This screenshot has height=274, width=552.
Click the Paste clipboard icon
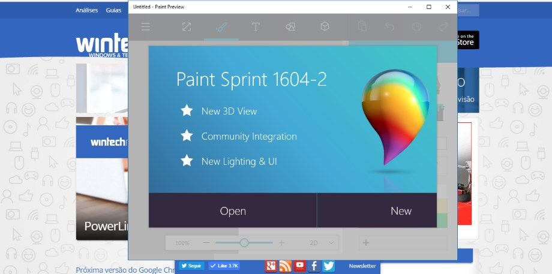(x=362, y=27)
